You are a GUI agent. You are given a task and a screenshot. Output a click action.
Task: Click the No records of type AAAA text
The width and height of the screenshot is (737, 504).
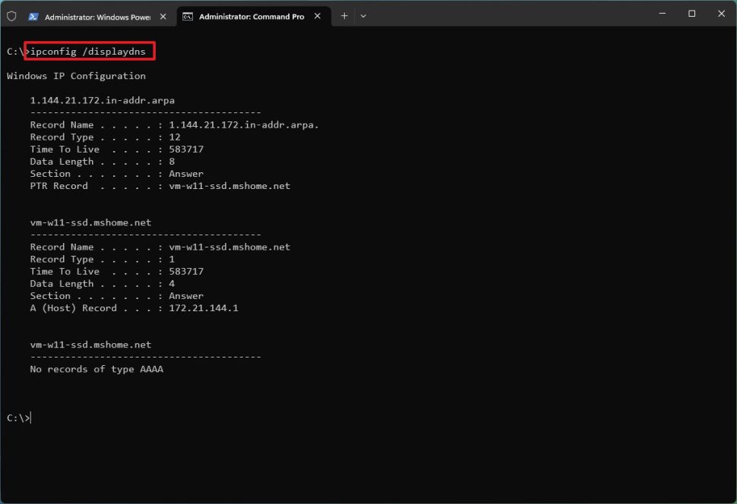pos(96,369)
